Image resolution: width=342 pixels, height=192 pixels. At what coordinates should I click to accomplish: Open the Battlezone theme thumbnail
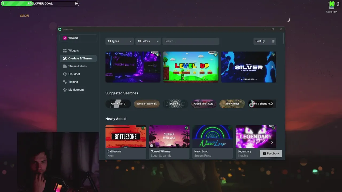pyautogui.click(x=126, y=137)
